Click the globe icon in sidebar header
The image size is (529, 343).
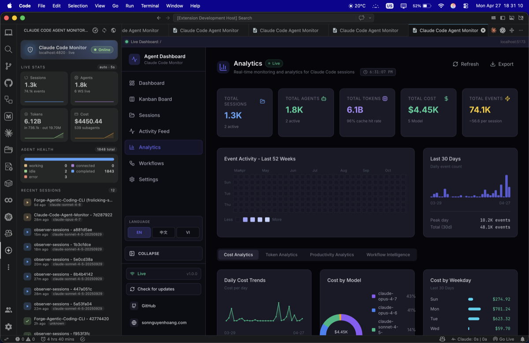point(114,30)
